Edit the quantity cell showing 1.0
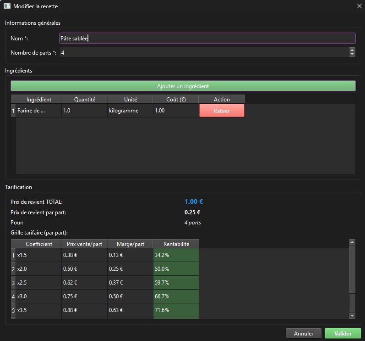The image size is (365, 341). pyautogui.click(x=84, y=111)
